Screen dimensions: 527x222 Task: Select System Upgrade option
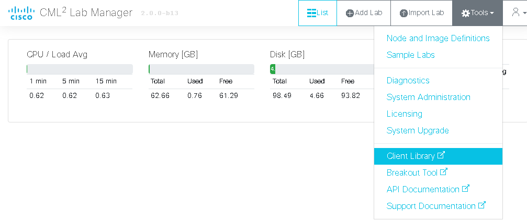pyautogui.click(x=418, y=131)
